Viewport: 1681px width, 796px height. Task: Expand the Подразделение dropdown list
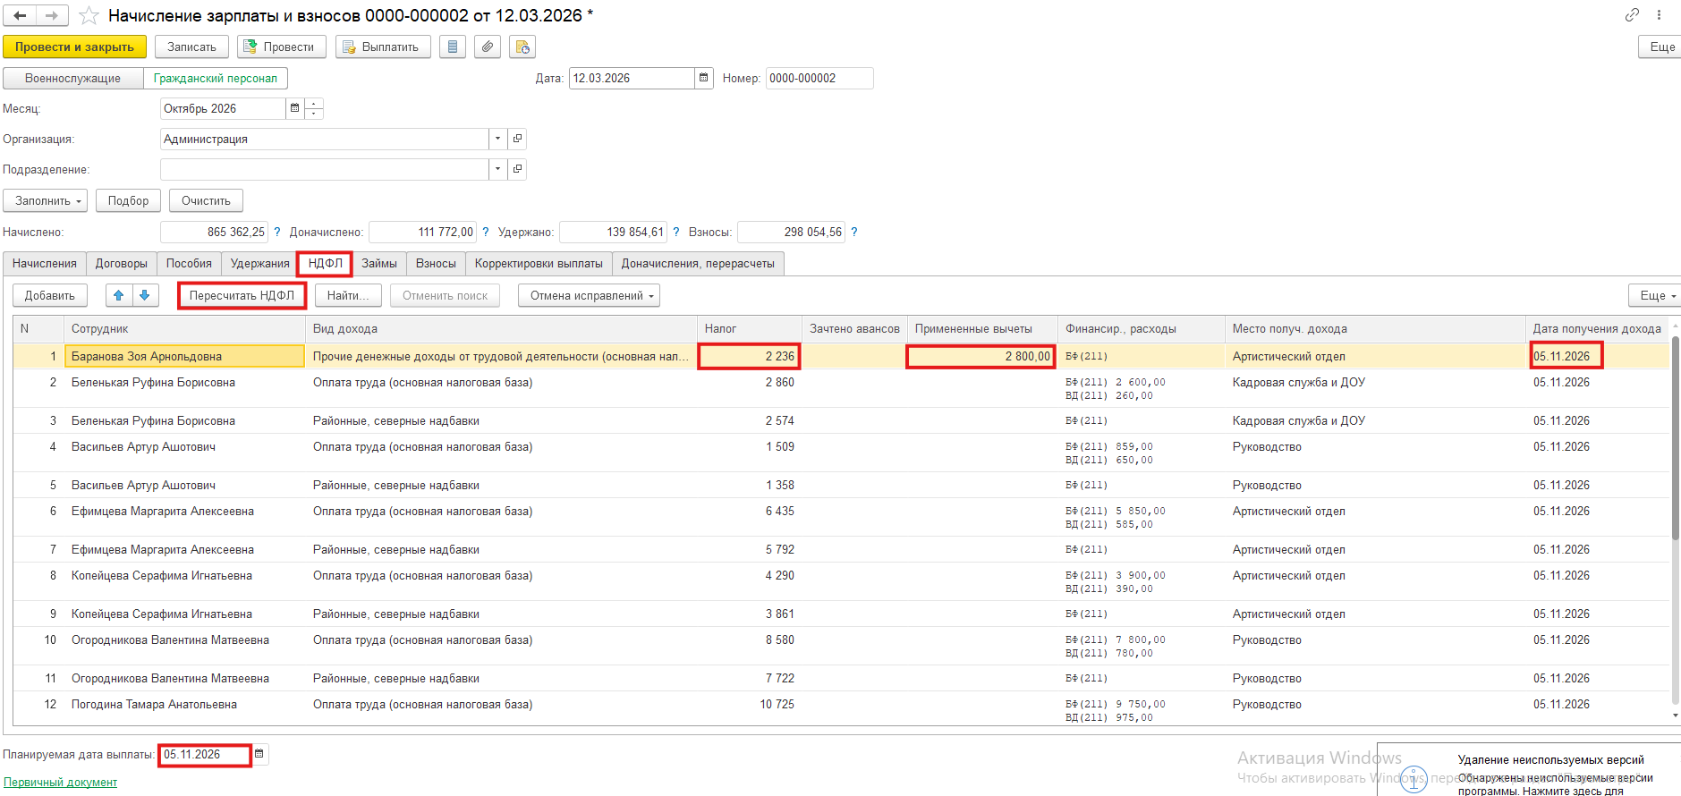point(498,169)
